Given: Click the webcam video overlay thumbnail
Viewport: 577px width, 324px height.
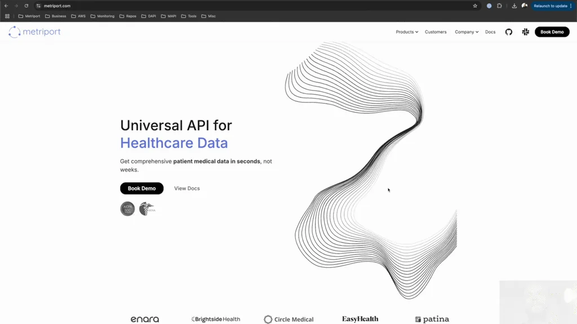Looking at the screenshot, I should 538,302.
